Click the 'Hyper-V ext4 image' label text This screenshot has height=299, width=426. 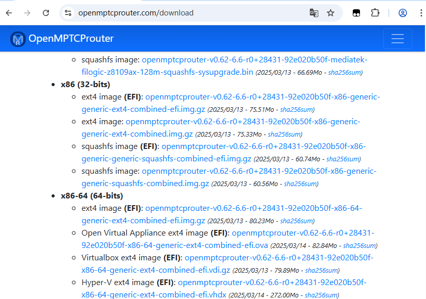click(x=118, y=283)
